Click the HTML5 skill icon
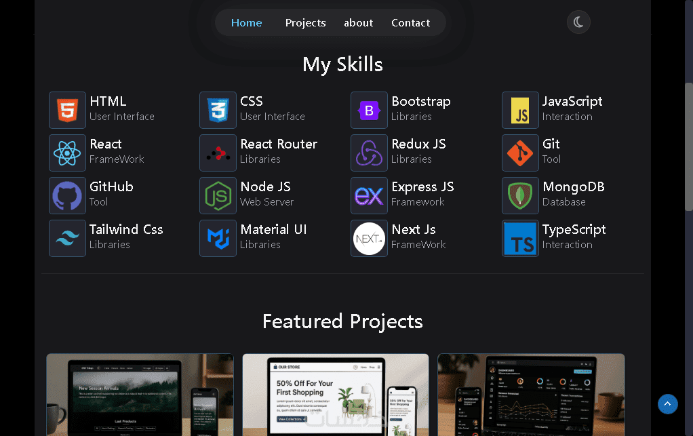The image size is (693, 436). 67,110
